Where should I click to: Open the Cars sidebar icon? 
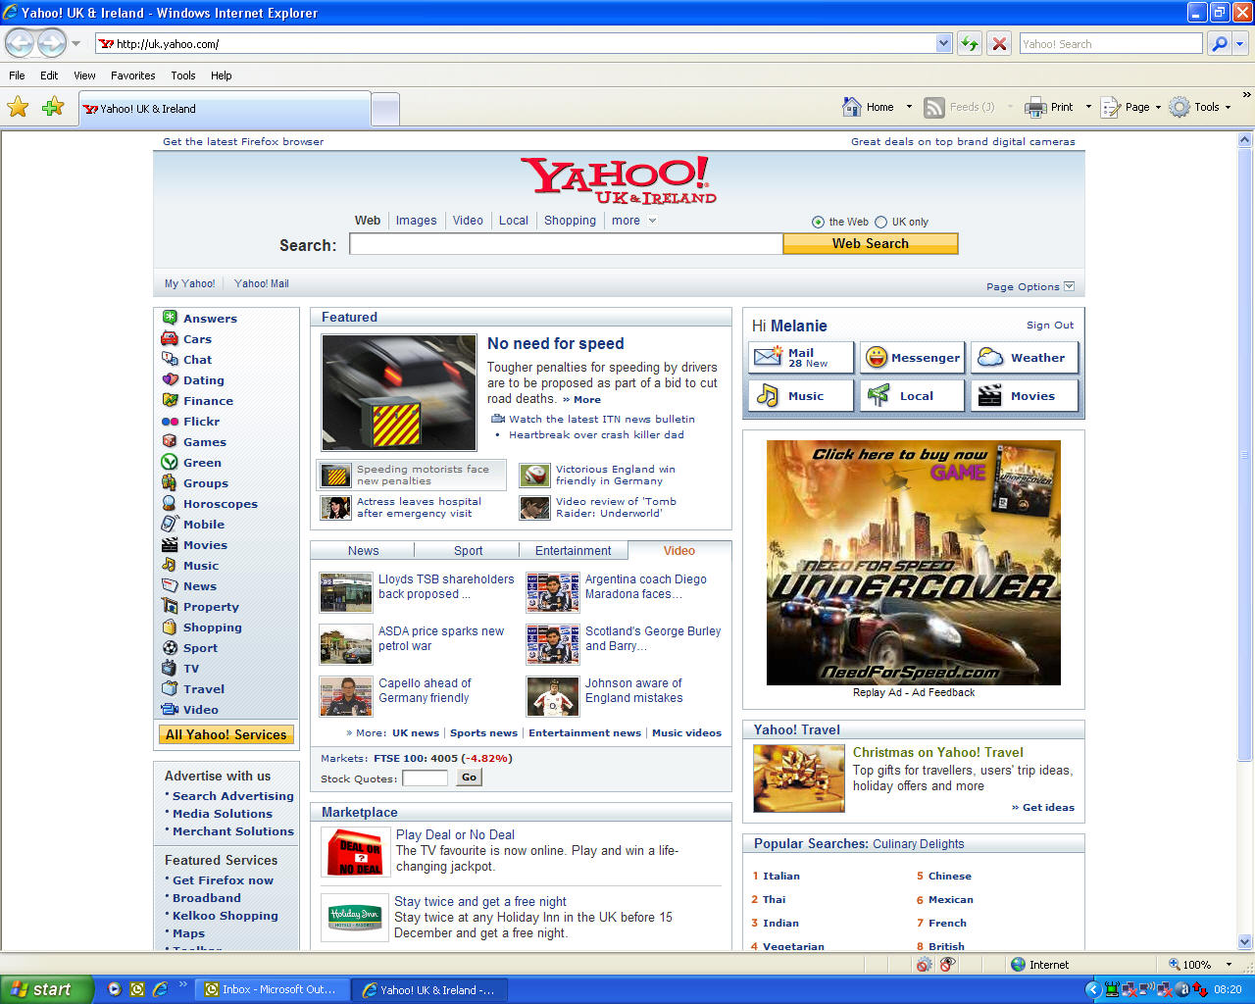170,338
